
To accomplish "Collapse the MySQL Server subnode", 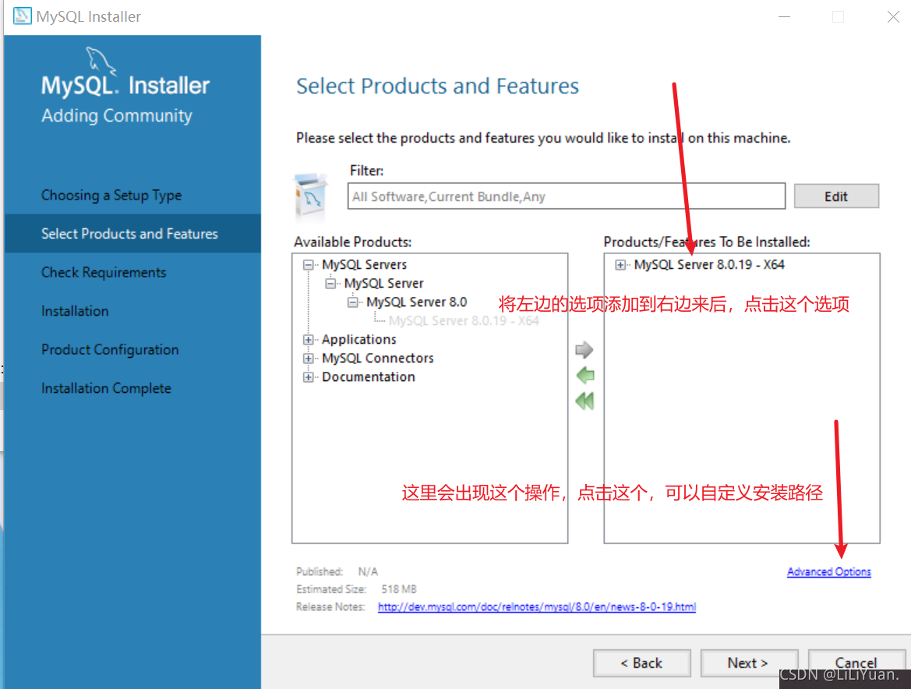I will [x=330, y=284].
